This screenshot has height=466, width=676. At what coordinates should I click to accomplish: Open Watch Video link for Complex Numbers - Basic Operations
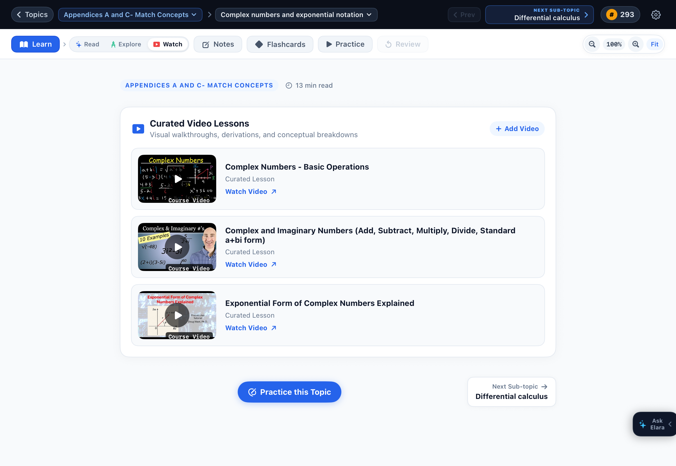pyautogui.click(x=251, y=192)
